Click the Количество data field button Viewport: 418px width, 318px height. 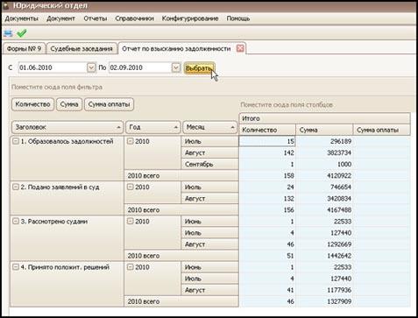(x=32, y=104)
